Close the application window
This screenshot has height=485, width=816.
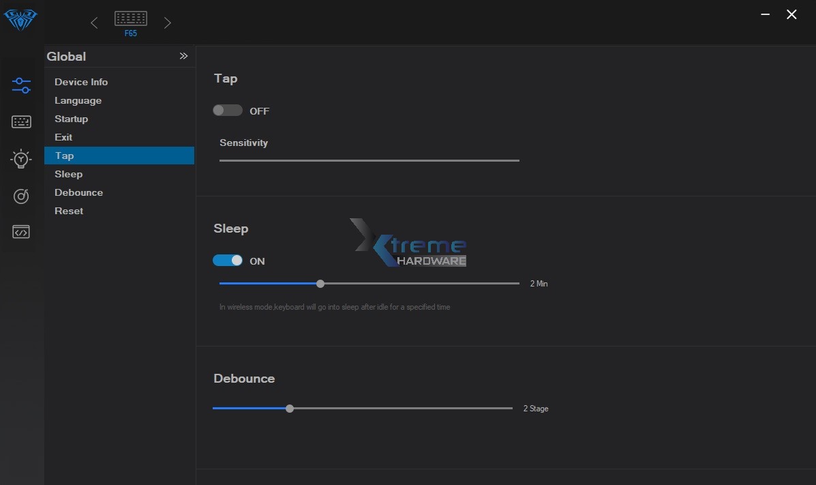(x=791, y=14)
